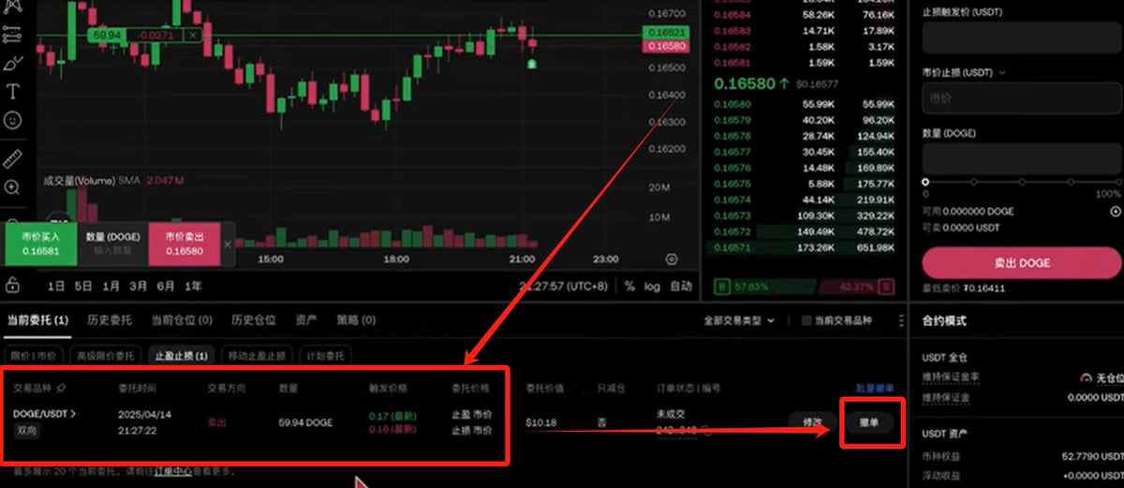Expand the DOGE/USDT pair chevron
Image resolution: width=1124 pixels, height=488 pixels.
[x=74, y=413]
